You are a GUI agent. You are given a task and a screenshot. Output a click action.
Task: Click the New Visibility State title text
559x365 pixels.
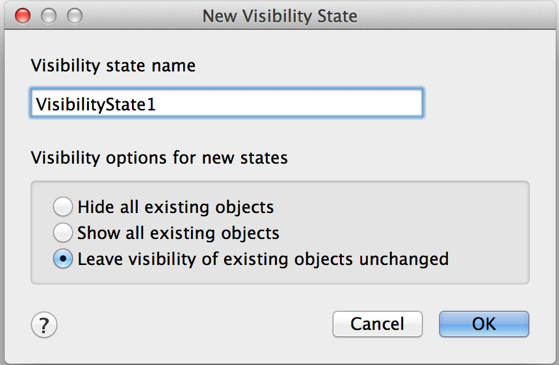point(279,16)
